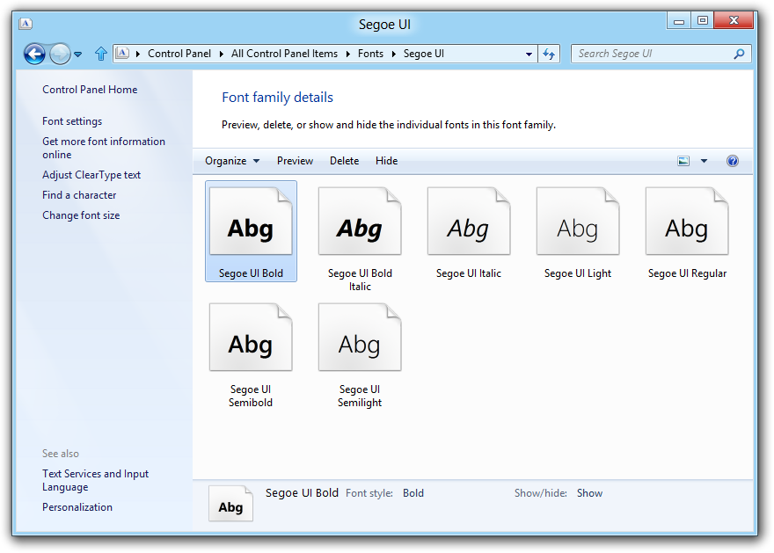Open the view options dropdown arrow
Screen dimensions: 774x553
704,161
